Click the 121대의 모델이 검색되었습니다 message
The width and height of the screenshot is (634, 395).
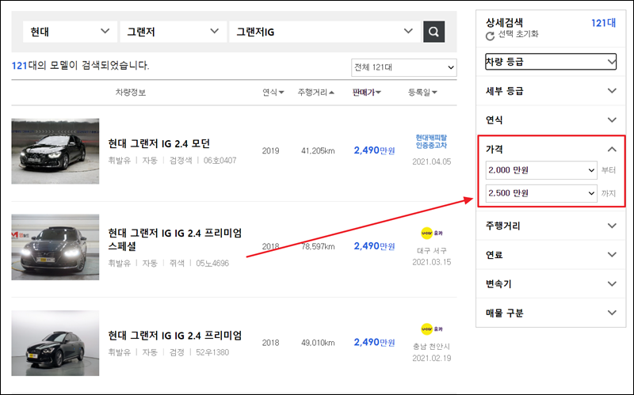[x=81, y=66]
